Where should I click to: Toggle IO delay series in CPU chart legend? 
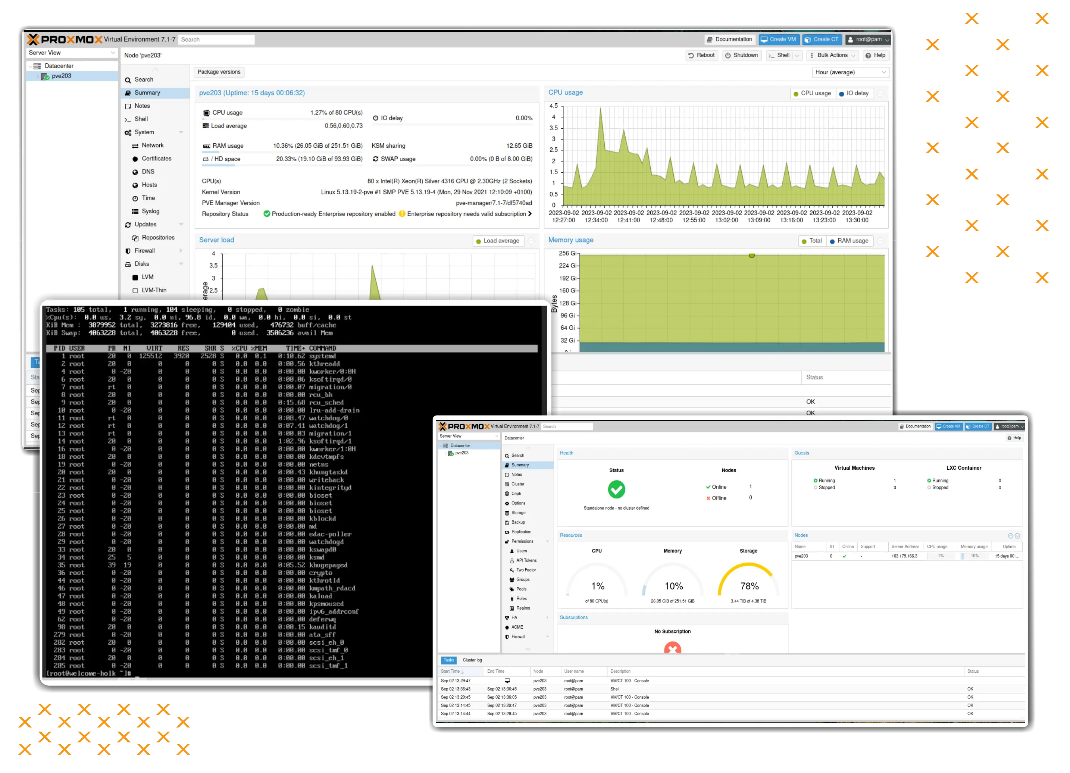click(x=854, y=93)
